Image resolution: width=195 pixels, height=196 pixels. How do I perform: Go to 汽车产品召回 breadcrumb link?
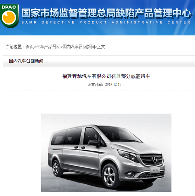click(x=48, y=47)
